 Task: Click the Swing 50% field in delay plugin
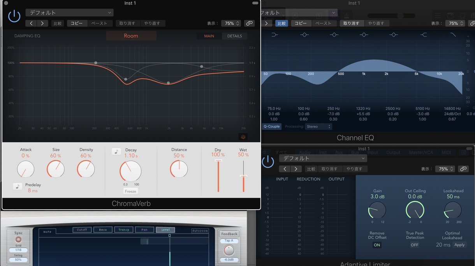pyautogui.click(x=18, y=260)
